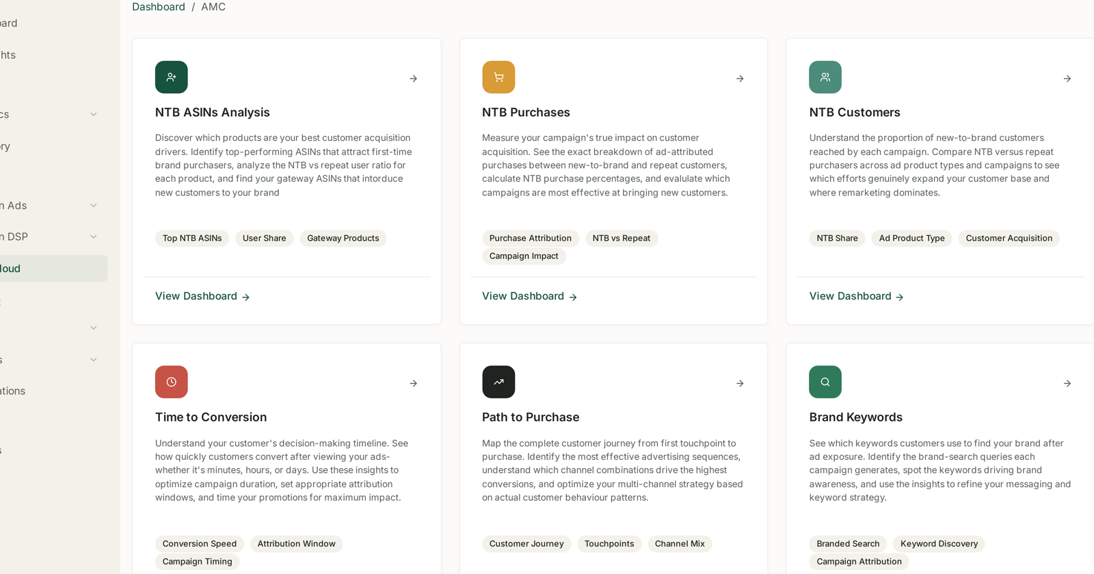The image size is (1094, 574).
Task: Click the Channel Mix tag
Action: tap(680, 544)
